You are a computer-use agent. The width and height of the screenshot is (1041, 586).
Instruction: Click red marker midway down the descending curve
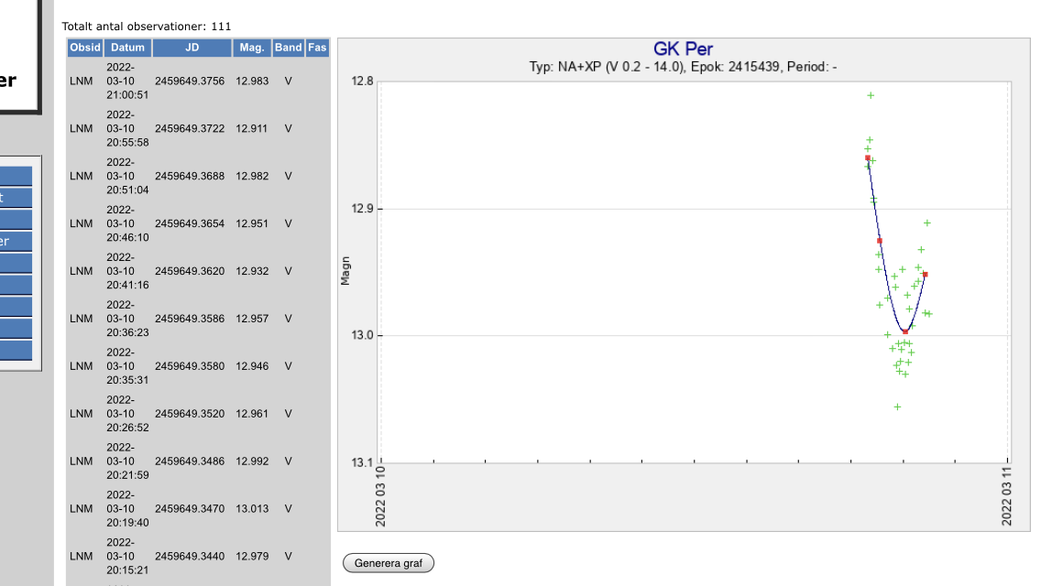pos(880,241)
